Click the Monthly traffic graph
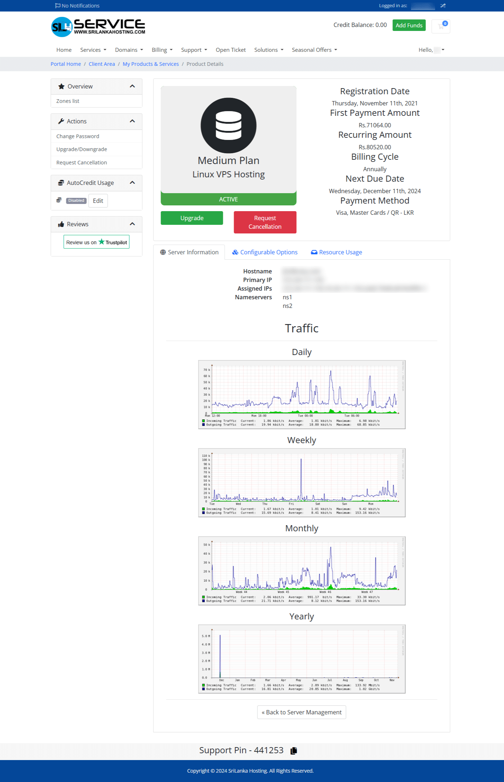This screenshot has height=782, width=504. [302, 571]
